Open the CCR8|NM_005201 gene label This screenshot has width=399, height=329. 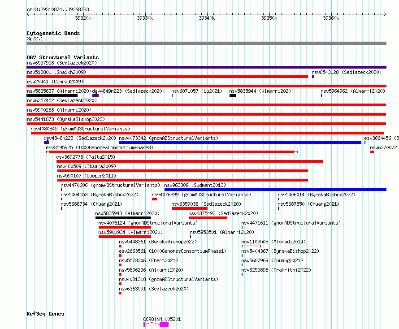(x=162, y=319)
